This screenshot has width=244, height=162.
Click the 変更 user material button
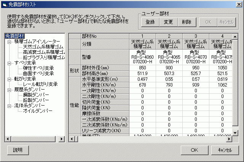click(x=168, y=22)
